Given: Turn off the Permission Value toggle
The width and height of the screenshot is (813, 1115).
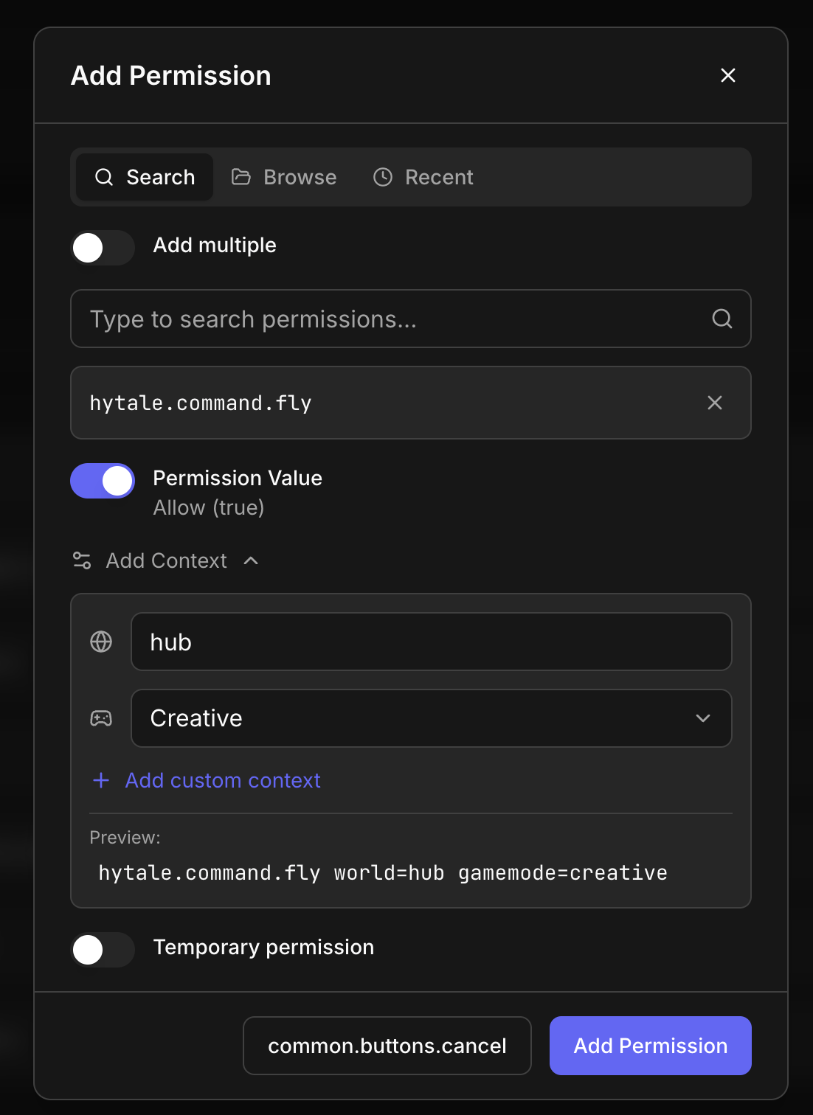Looking at the screenshot, I should pyautogui.click(x=103, y=481).
